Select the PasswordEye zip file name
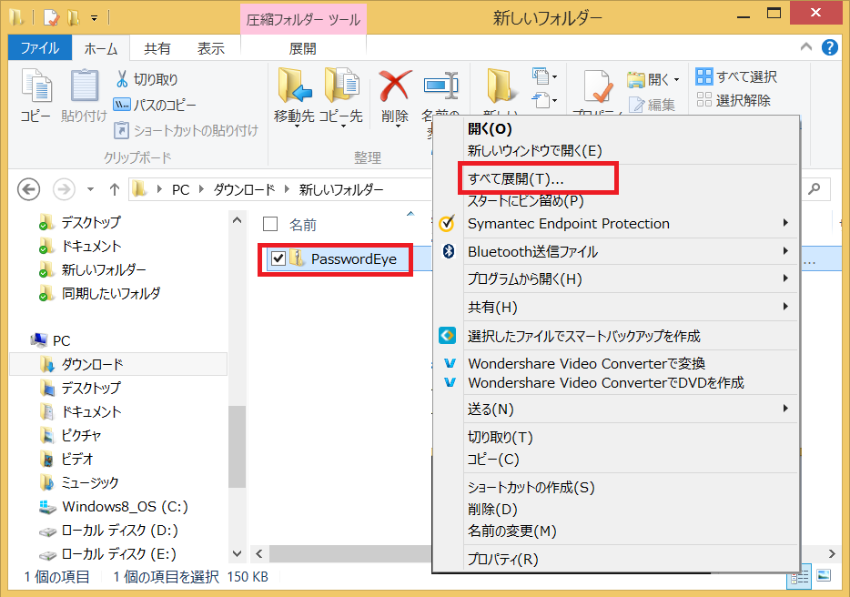This screenshot has height=597, width=850. tap(353, 259)
